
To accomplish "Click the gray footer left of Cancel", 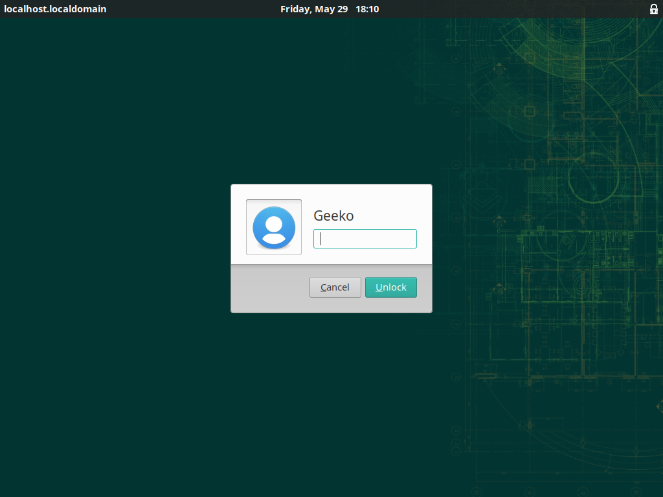I will [269, 288].
